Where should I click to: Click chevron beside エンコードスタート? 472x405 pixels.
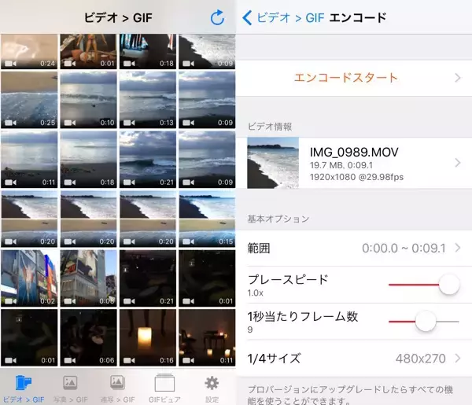coord(458,78)
